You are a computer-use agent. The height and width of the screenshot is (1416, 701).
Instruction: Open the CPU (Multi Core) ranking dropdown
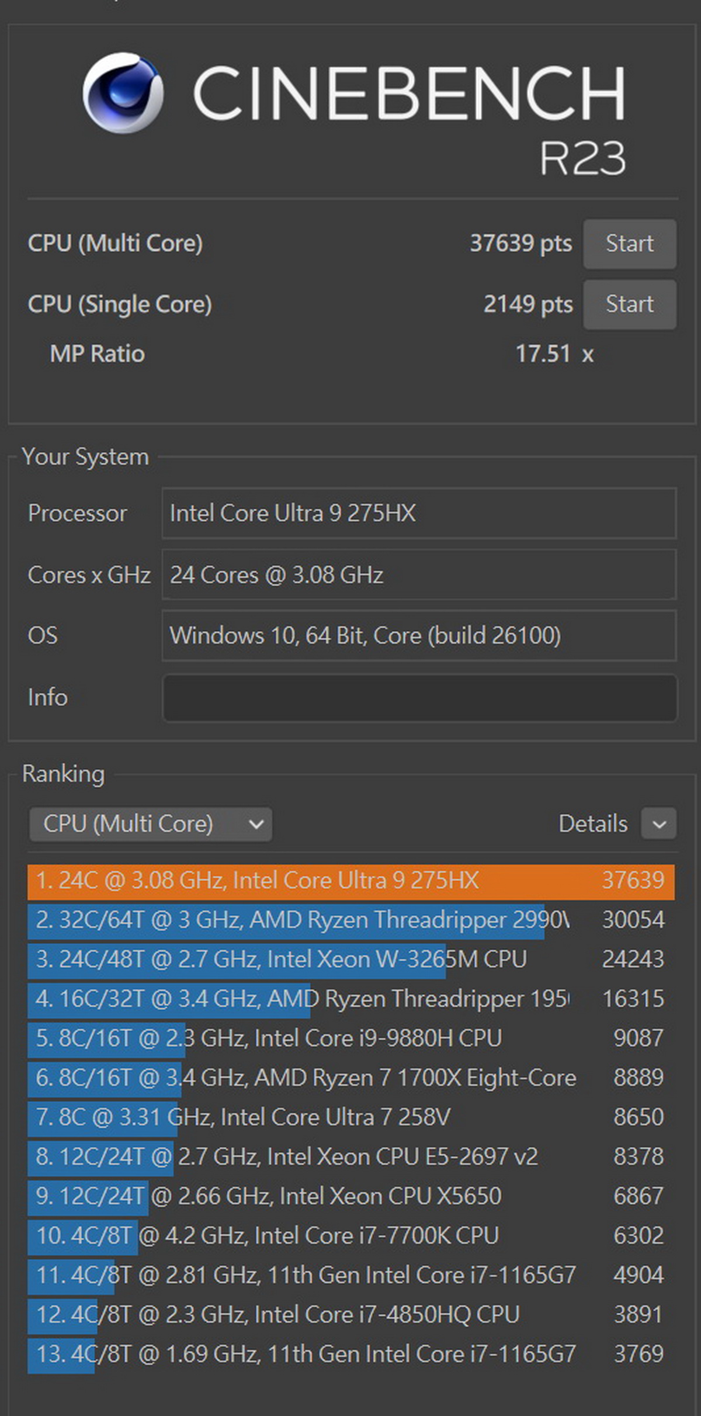[151, 824]
